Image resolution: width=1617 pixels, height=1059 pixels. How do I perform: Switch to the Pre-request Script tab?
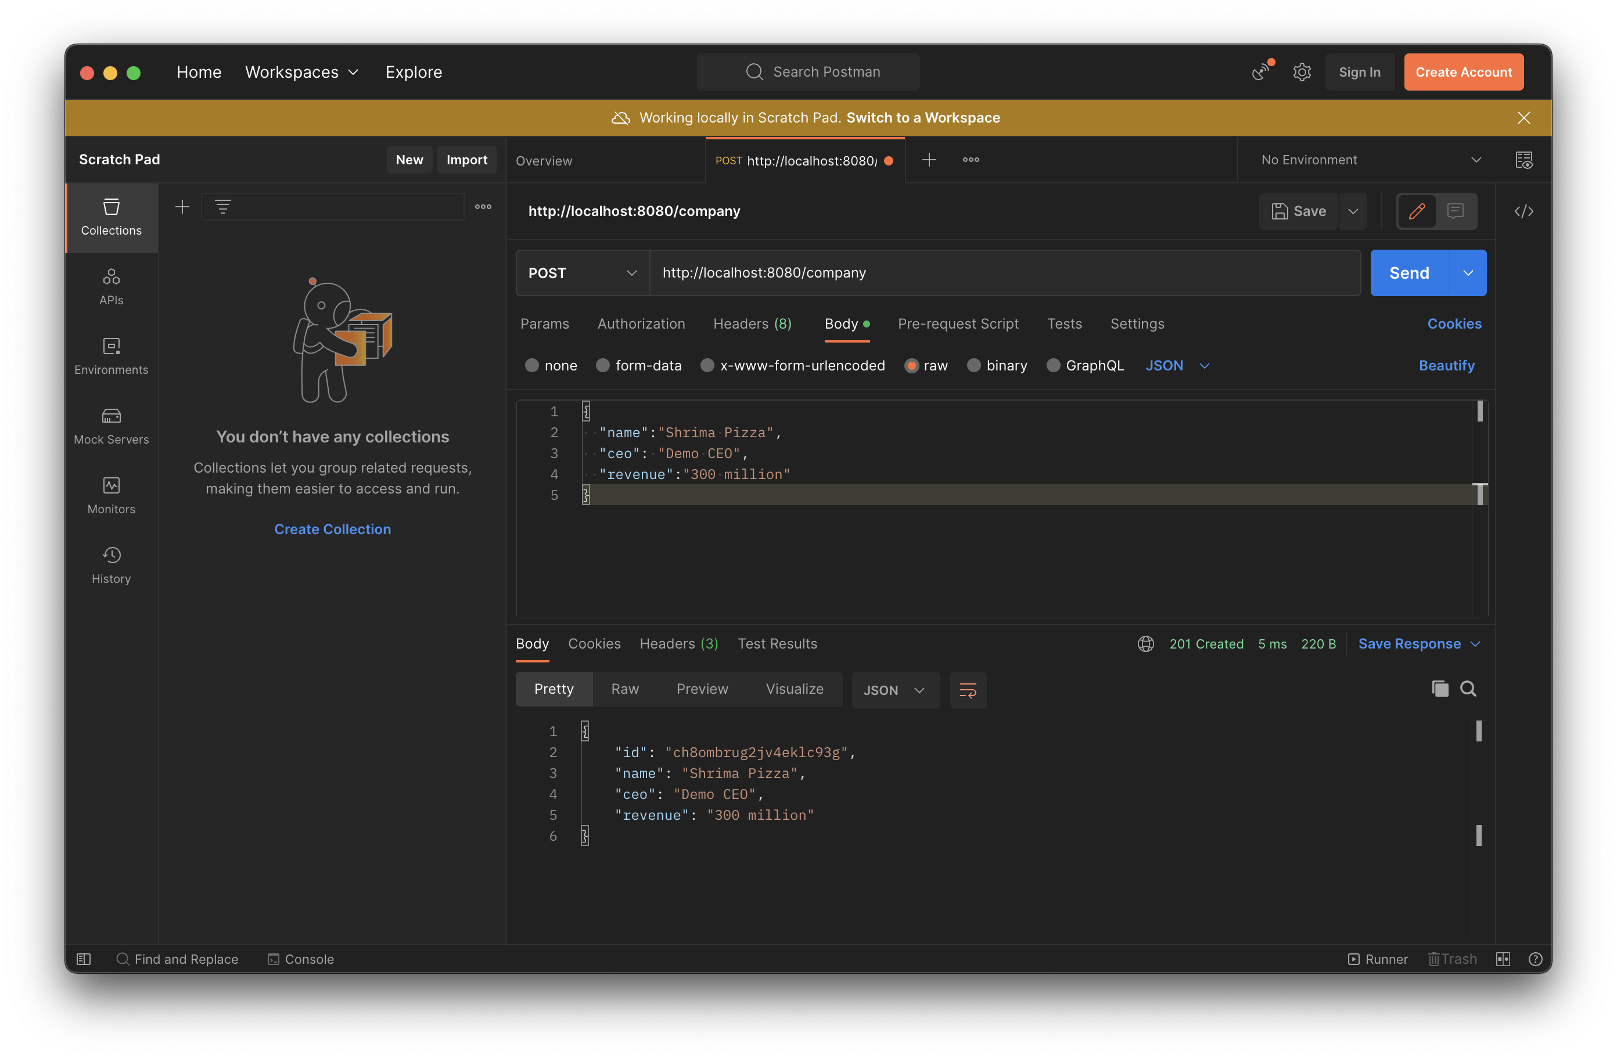[x=958, y=324]
